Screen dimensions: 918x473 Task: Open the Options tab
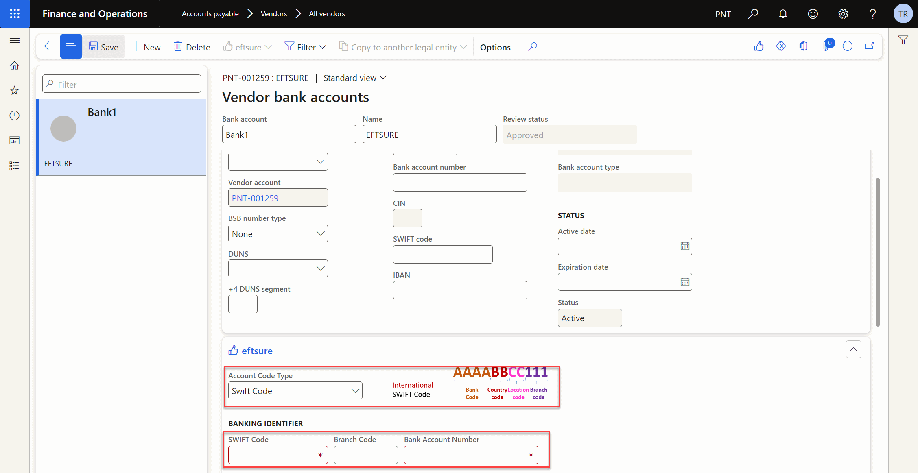click(x=495, y=47)
